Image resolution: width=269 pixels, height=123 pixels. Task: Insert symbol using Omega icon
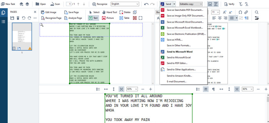click(x=240, y=12)
